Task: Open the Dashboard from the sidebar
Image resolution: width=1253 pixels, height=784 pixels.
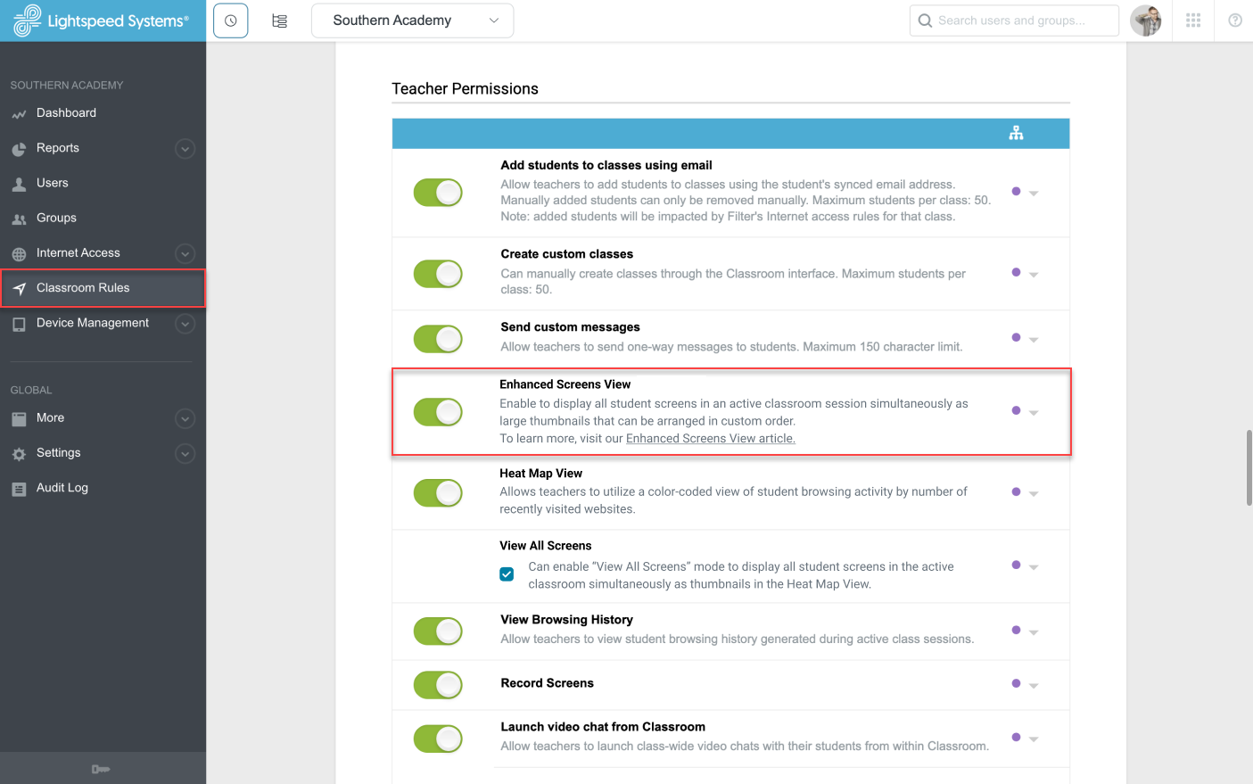Action: click(x=65, y=112)
